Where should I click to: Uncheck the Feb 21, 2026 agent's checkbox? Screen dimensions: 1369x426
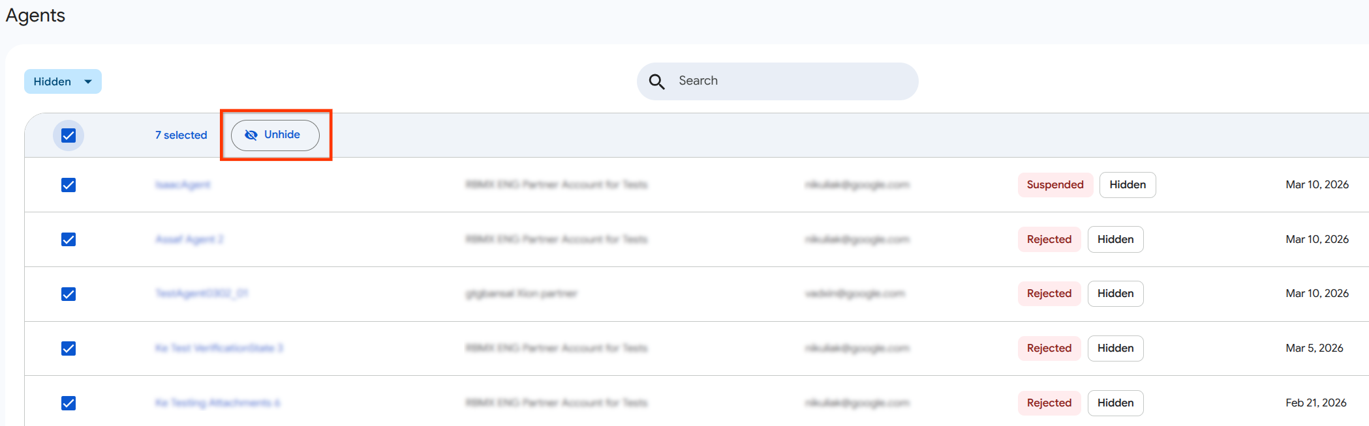[x=69, y=403]
